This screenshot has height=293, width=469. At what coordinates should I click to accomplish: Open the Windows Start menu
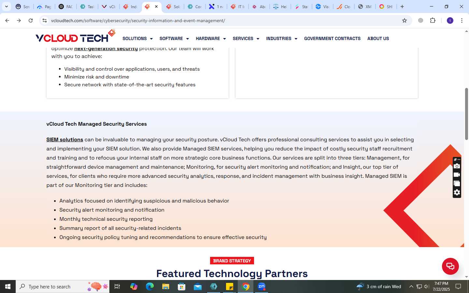pyautogui.click(x=8, y=286)
